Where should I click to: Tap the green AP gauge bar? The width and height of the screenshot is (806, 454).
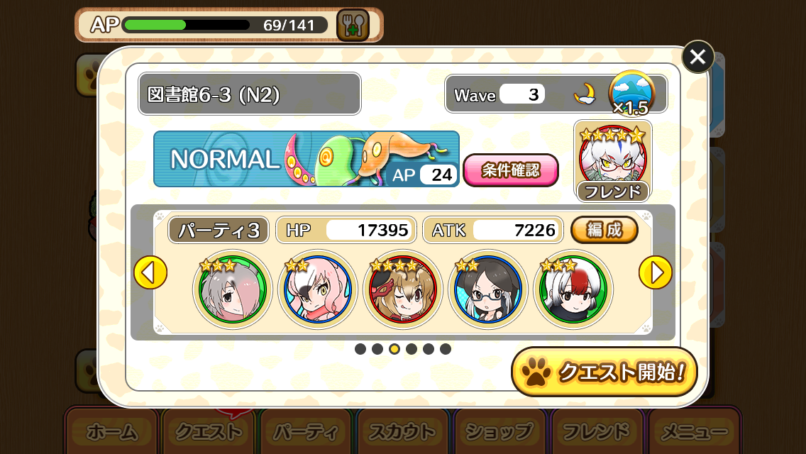pyautogui.click(x=187, y=25)
